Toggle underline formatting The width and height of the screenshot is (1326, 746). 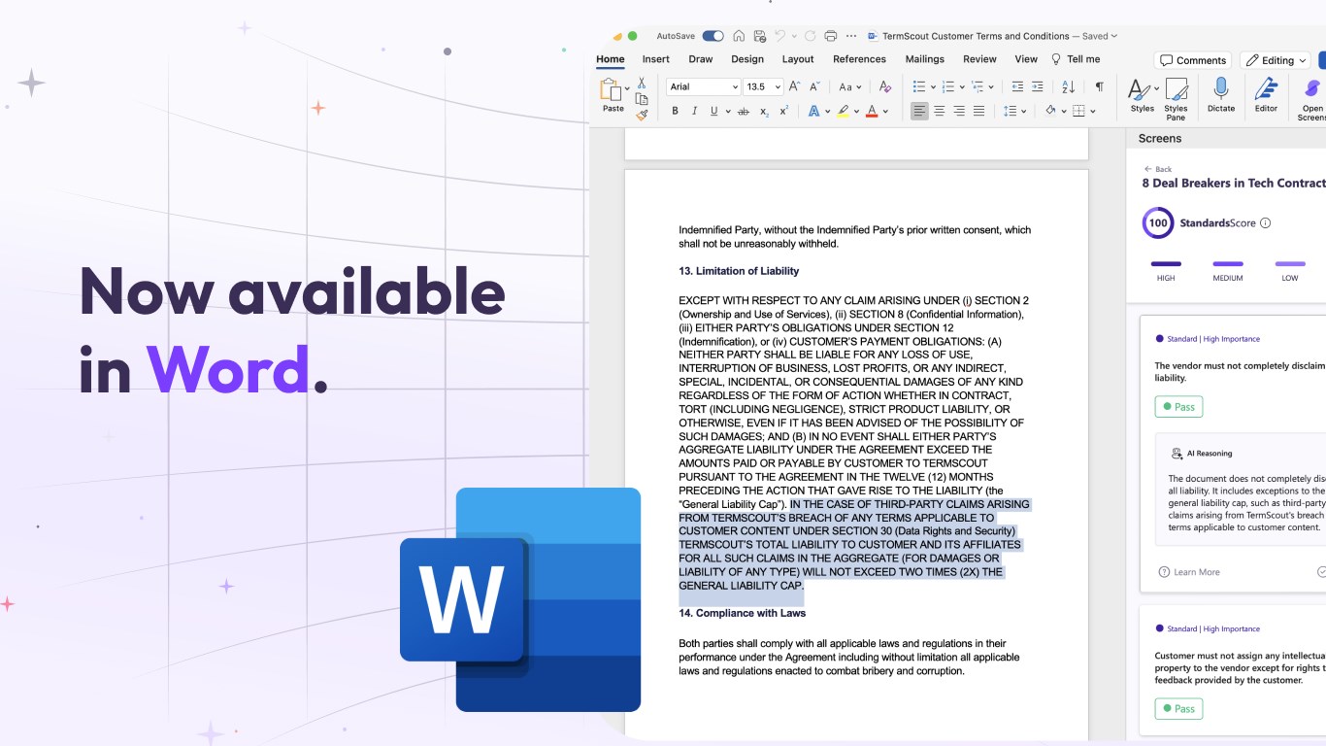pyautogui.click(x=713, y=112)
